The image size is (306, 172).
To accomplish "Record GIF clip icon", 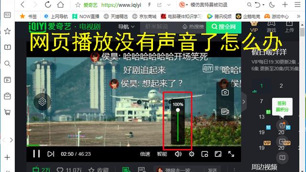I will click(225, 111).
